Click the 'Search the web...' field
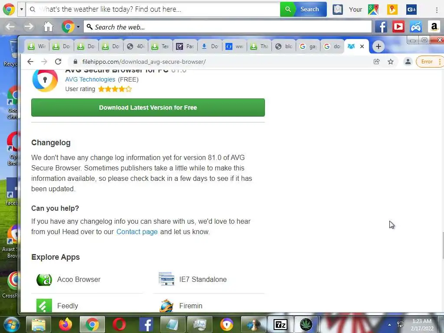 [x=227, y=27]
